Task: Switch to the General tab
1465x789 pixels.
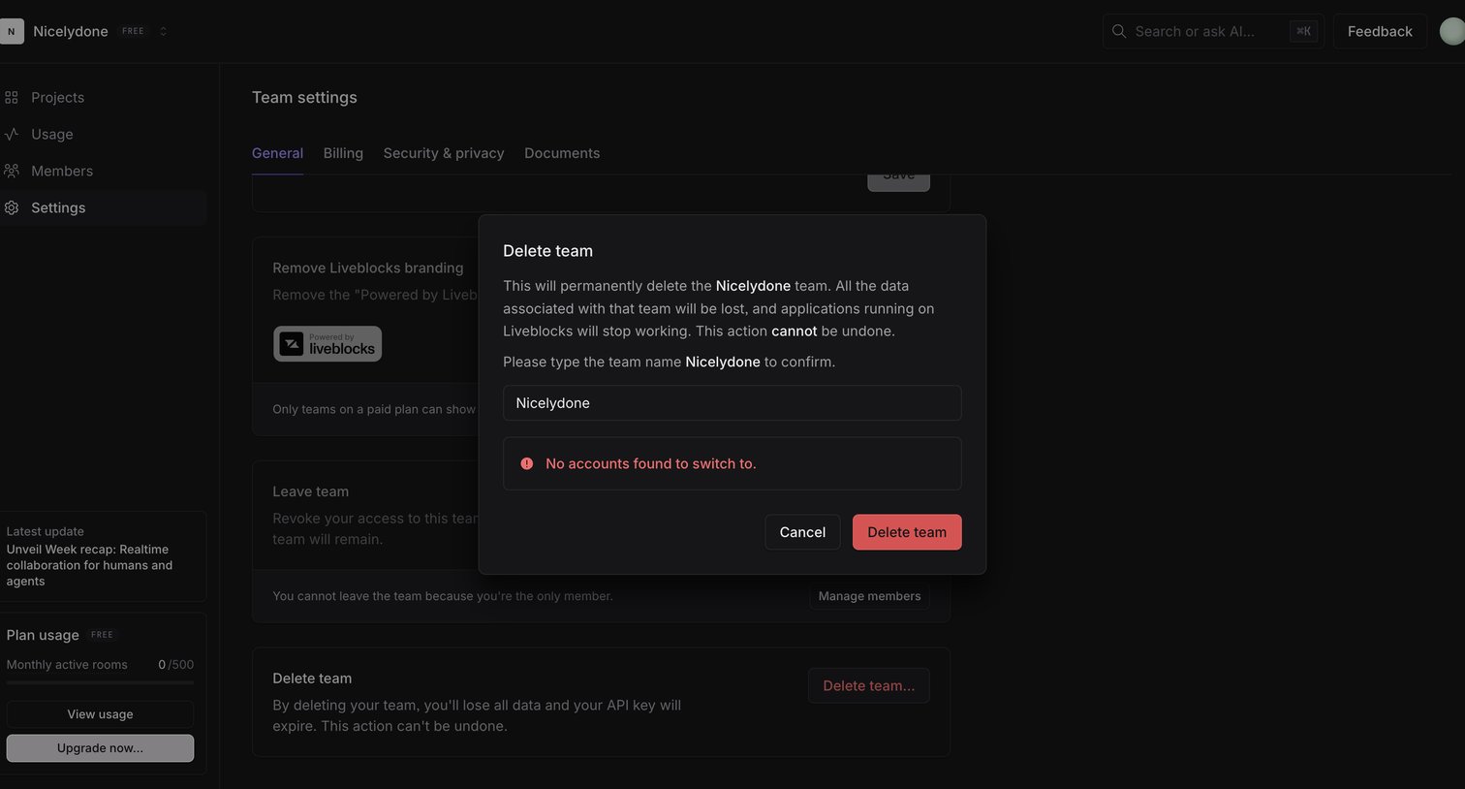Action: [x=277, y=153]
